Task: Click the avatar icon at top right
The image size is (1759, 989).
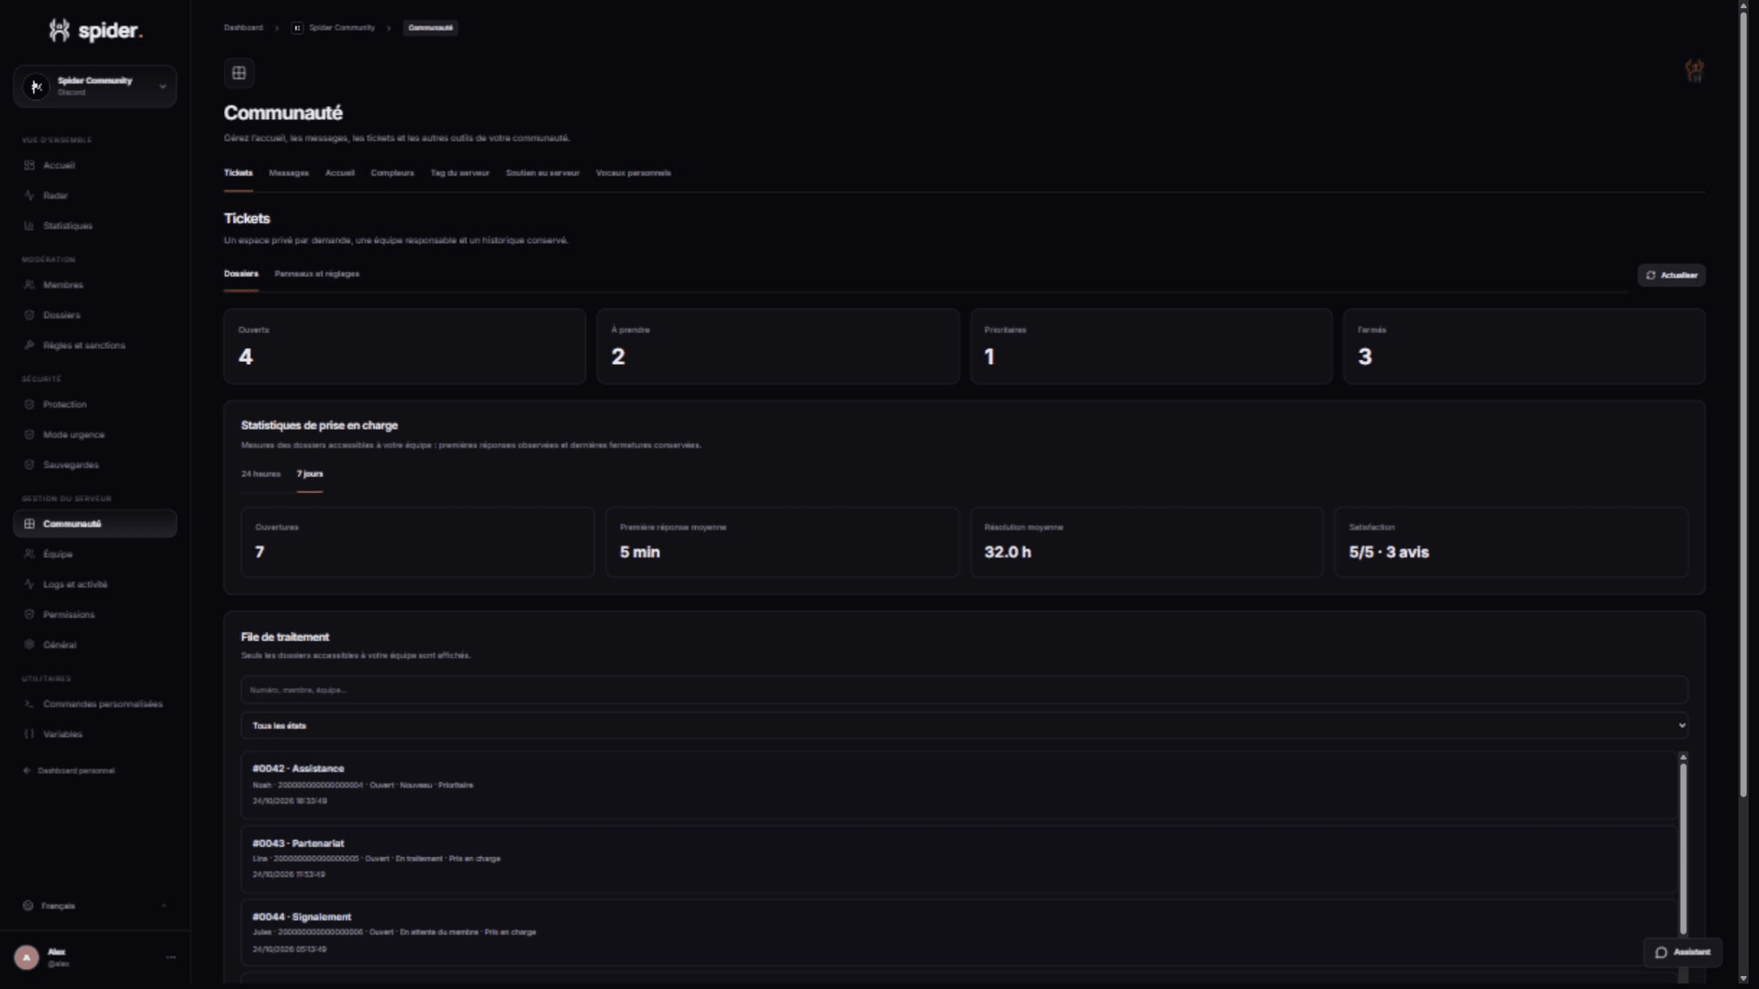Action: coord(1694,70)
